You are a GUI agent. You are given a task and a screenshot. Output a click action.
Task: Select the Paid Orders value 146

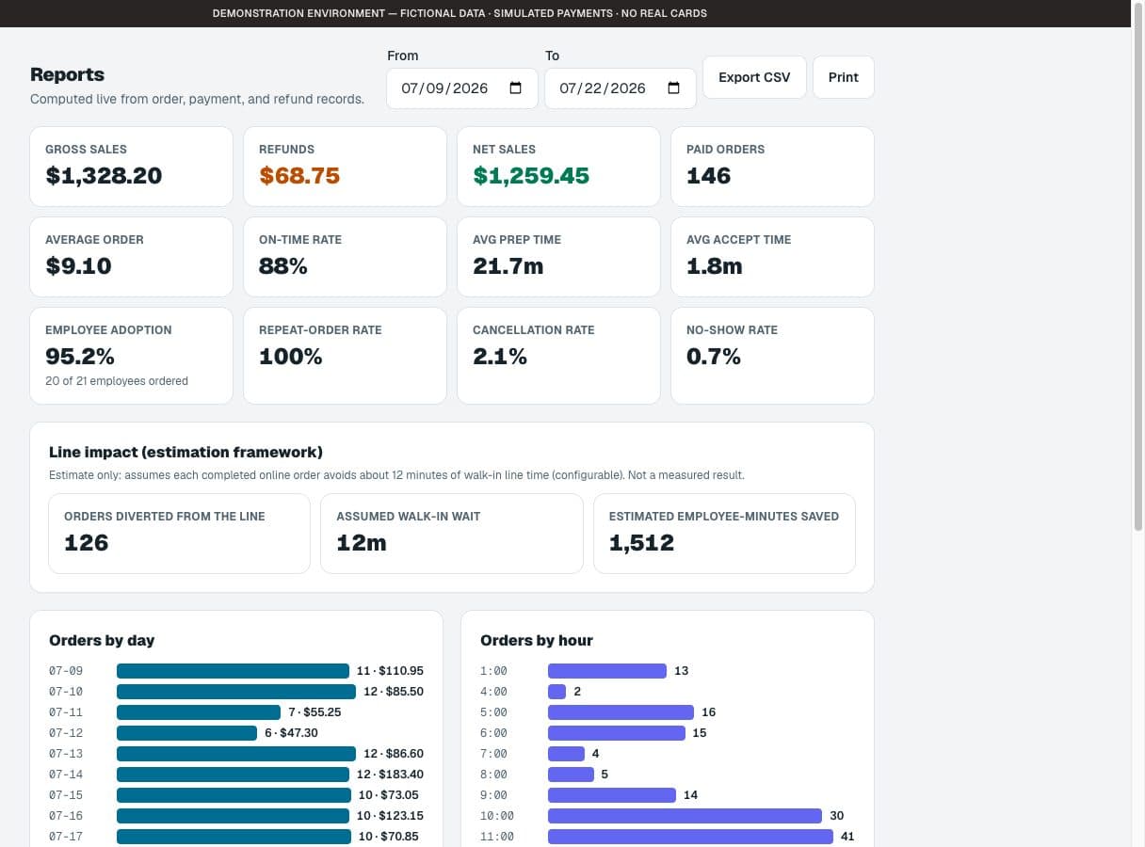[x=709, y=176]
